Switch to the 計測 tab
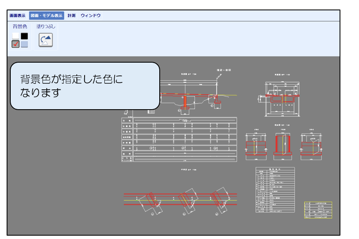This screenshot has width=359, height=239. pyautogui.click(x=71, y=16)
